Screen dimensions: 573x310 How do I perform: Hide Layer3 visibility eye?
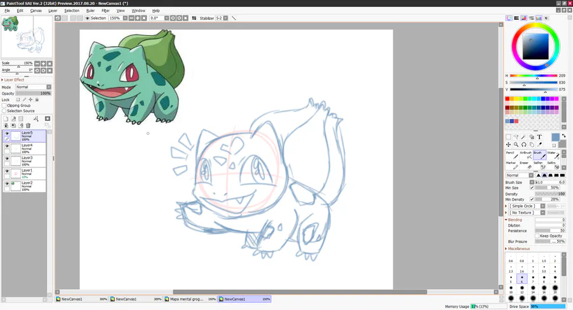pos(7,159)
